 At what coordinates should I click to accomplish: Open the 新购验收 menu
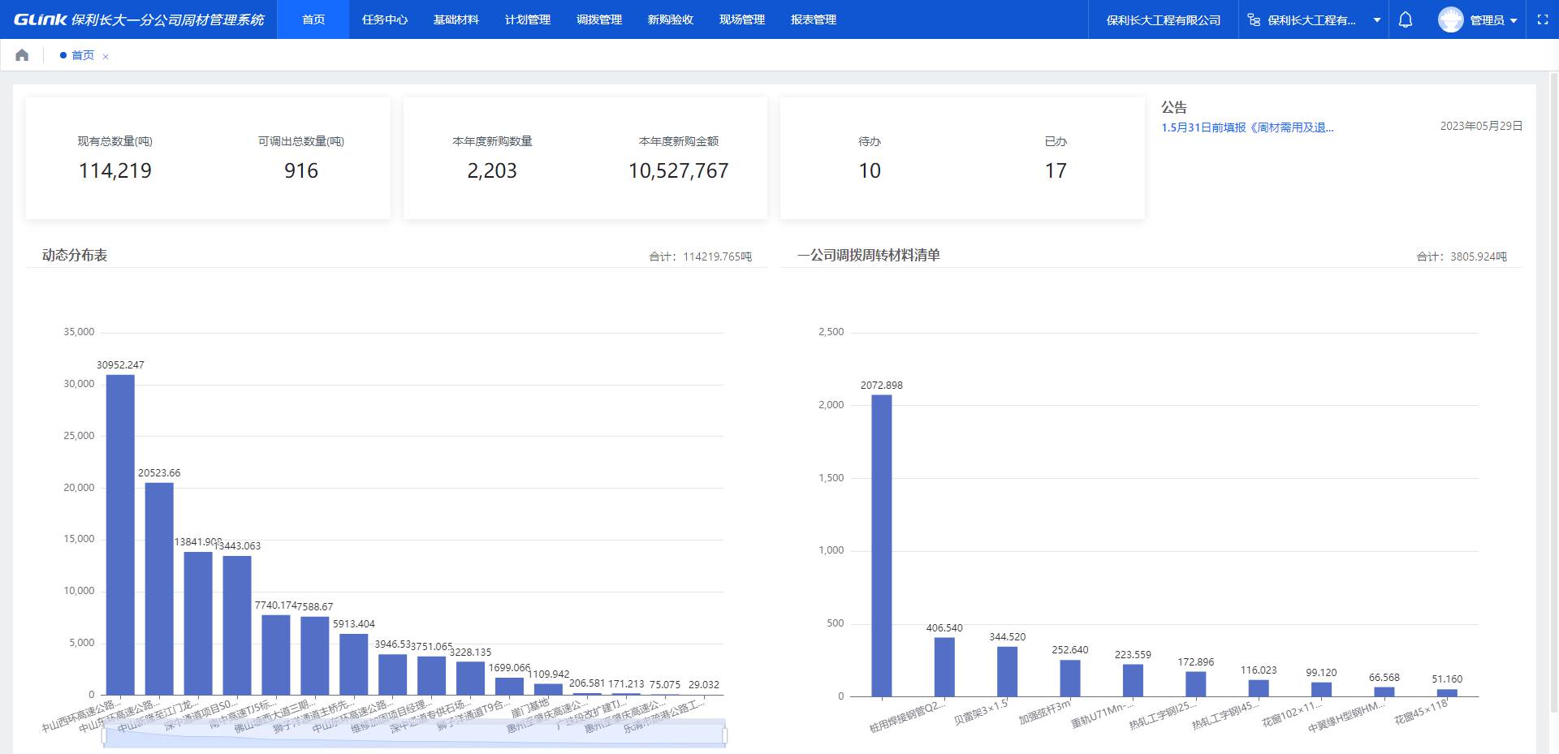coord(671,19)
